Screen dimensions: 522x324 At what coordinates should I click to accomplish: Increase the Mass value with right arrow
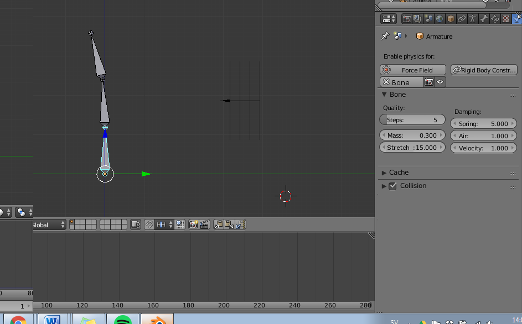pyautogui.click(x=441, y=135)
